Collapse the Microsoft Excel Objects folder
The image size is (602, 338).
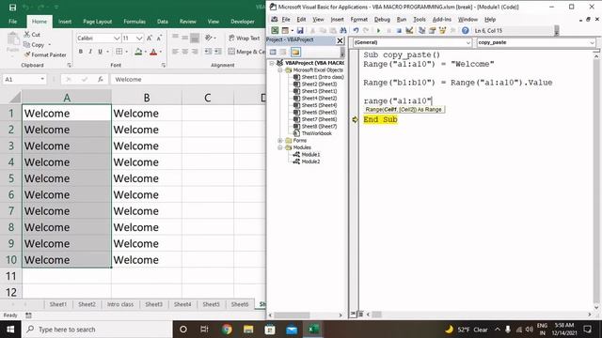(x=280, y=70)
